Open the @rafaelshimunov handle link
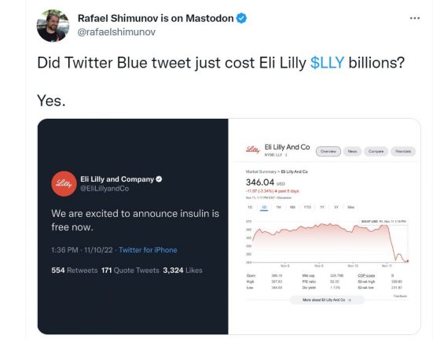Screen dimensions: 433x339 point(116,32)
